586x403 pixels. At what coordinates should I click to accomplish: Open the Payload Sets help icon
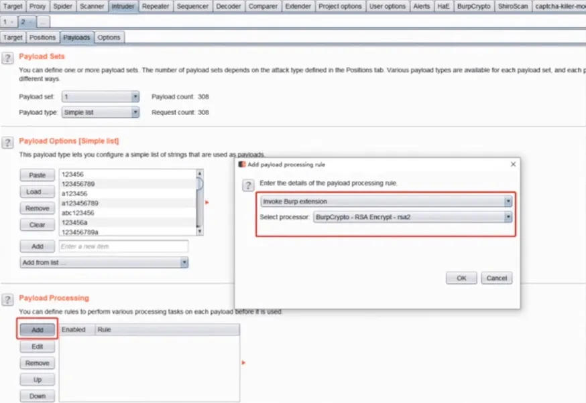click(x=7, y=58)
